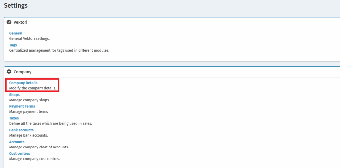
Task: Open the General settings link
Action: pyautogui.click(x=16, y=33)
